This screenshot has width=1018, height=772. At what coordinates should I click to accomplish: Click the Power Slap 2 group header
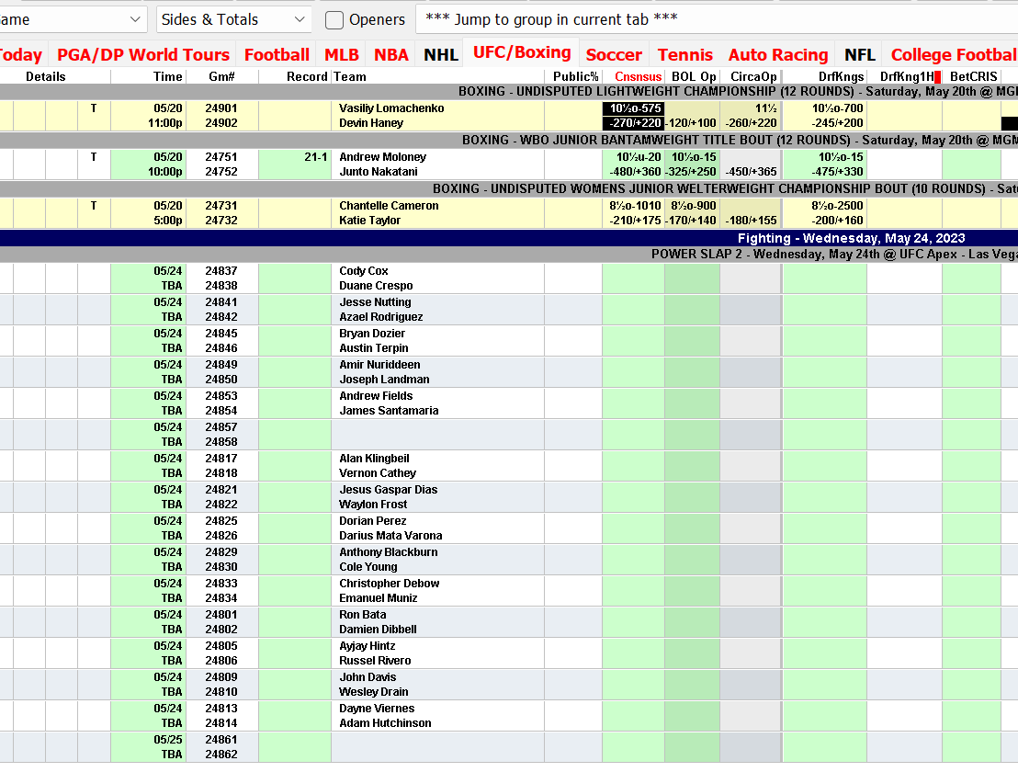click(x=509, y=254)
